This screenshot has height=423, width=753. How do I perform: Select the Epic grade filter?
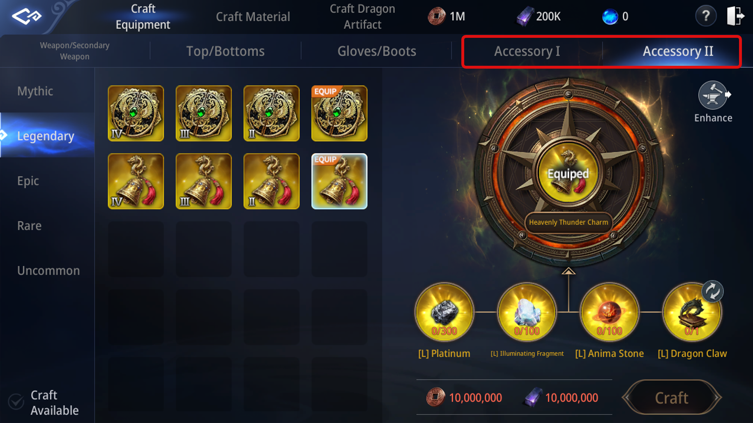[28, 181]
